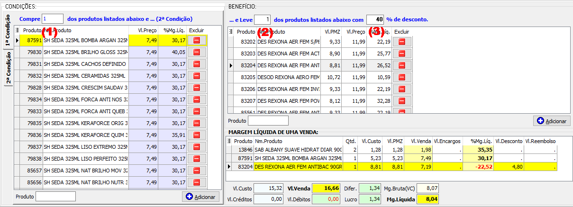Remove product 79837 LISO EXTREMO via Excluir button
This screenshot has height=207, width=573.
tap(196, 147)
